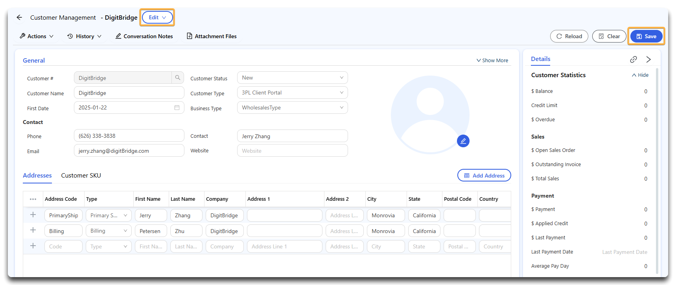Click the Details panel vertical scrollbar
676x285 pixels.
(657, 170)
